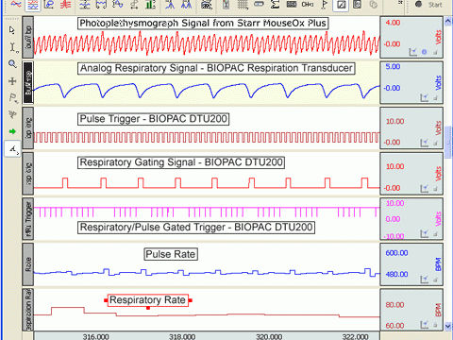Click vertical scrollbar down arrow
The height and width of the screenshot is (340, 453).
[448, 326]
